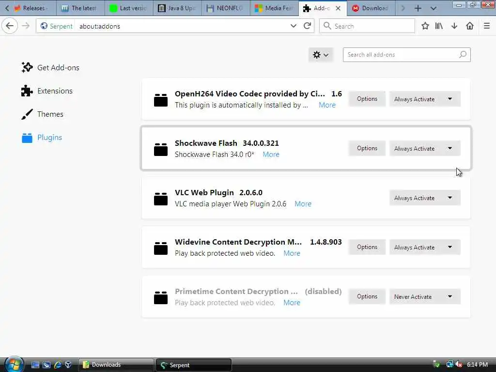Click Options for OpenH264 Video Codec
Screen dimensions: 496x372
pyautogui.click(x=367, y=99)
